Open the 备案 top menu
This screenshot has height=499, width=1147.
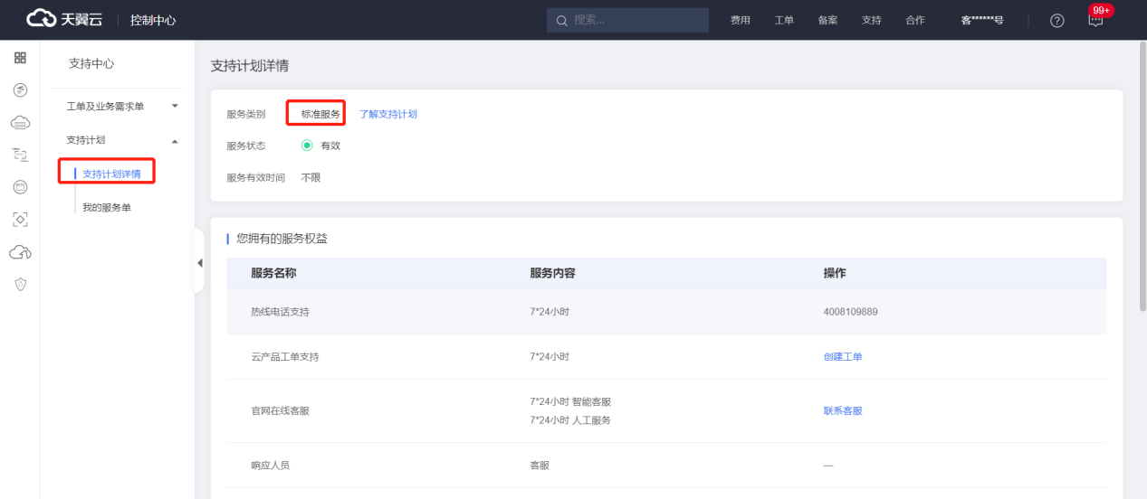(827, 21)
